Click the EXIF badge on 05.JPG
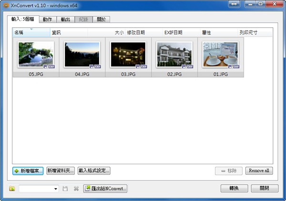The width and height of the screenshot is (286, 201). (51, 66)
